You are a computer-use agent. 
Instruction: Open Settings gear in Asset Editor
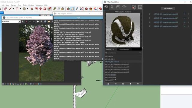click(124, 7)
